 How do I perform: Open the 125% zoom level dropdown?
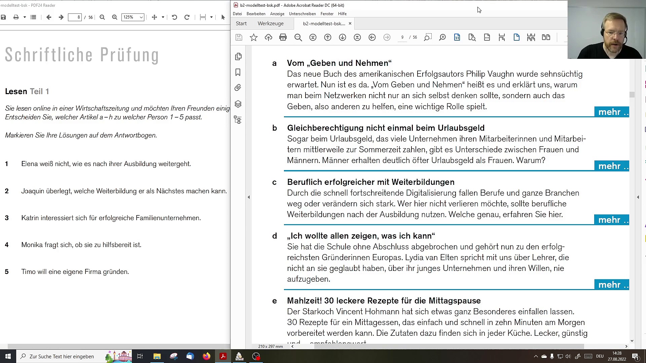click(x=133, y=17)
